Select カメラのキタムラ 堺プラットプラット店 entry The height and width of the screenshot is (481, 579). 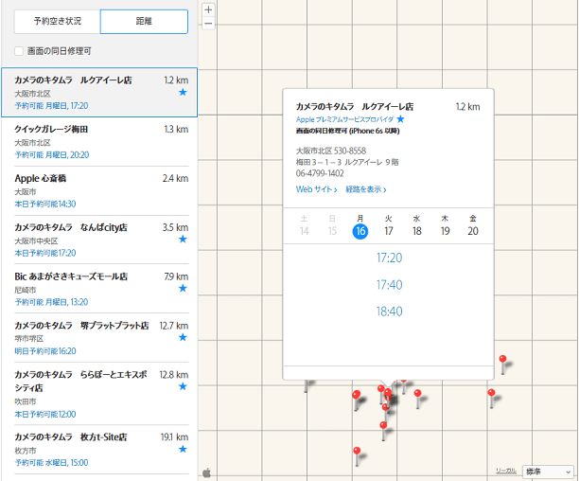pos(101,338)
